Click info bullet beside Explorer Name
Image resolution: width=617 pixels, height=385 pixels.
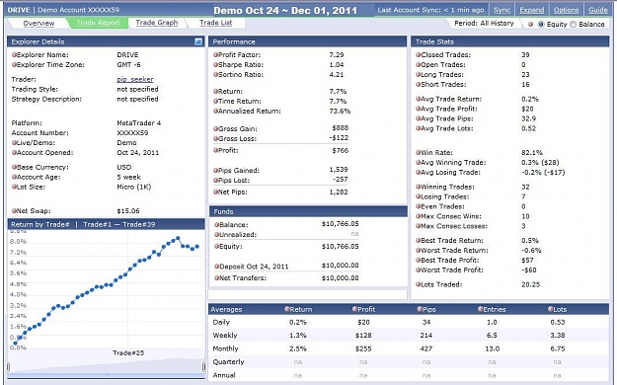[14, 54]
